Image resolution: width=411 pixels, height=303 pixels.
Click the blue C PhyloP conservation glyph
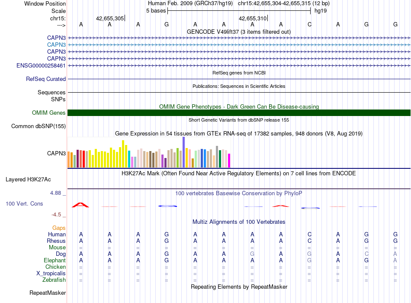click(310, 208)
